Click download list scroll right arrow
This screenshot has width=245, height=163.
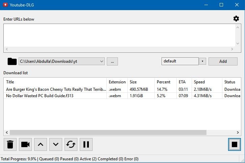pyautogui.click(x=238, y=132)
